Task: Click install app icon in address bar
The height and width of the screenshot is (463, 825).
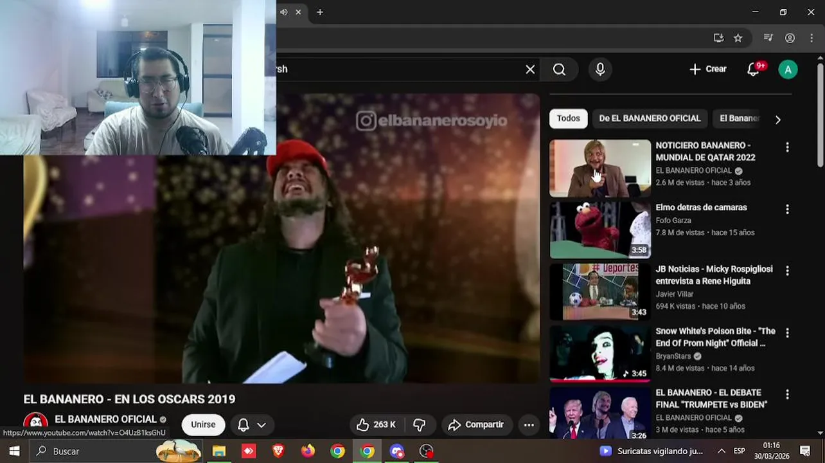Action: click(x=718, y=38)
